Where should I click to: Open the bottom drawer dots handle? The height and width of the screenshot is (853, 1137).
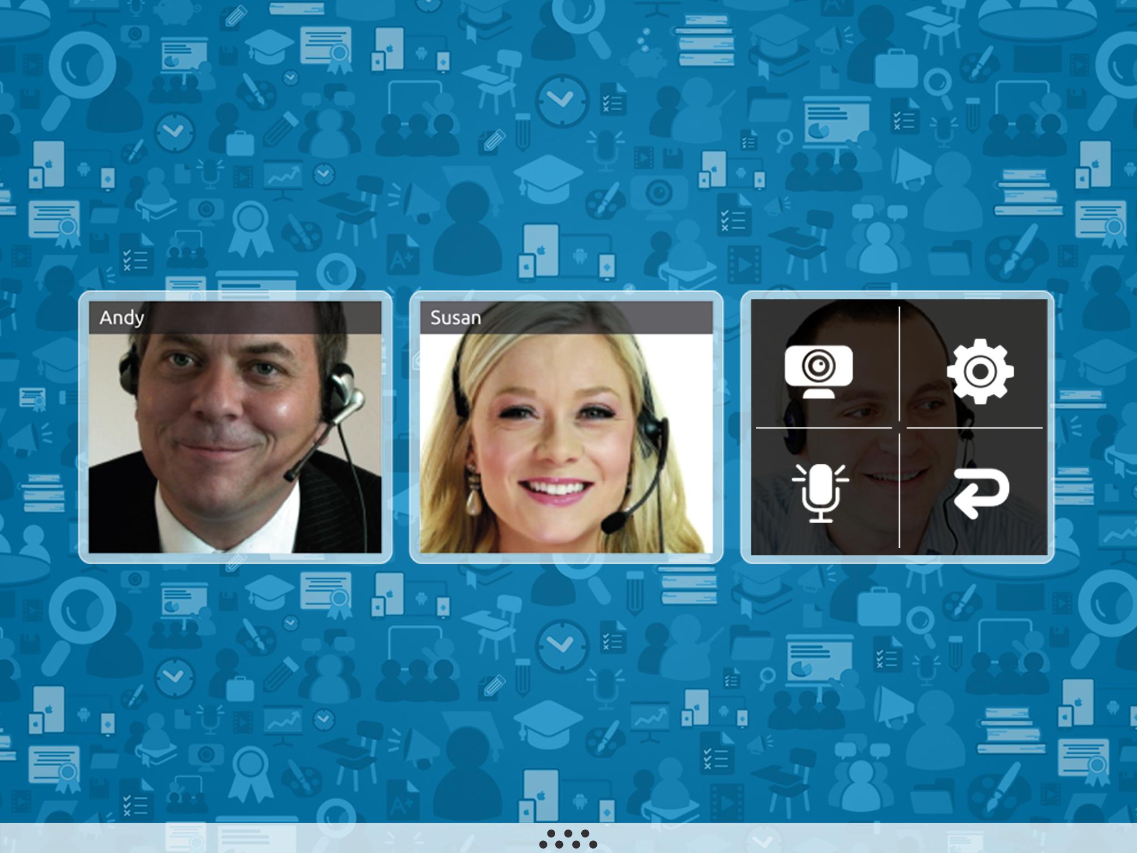pos(568,839)
